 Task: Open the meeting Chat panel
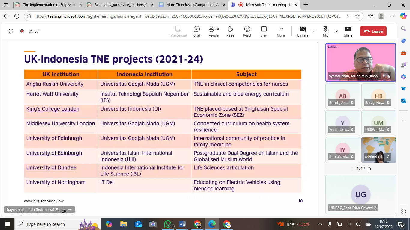[x=197, y=31]
